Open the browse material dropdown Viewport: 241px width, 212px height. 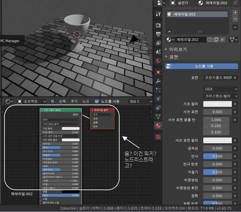170,40
